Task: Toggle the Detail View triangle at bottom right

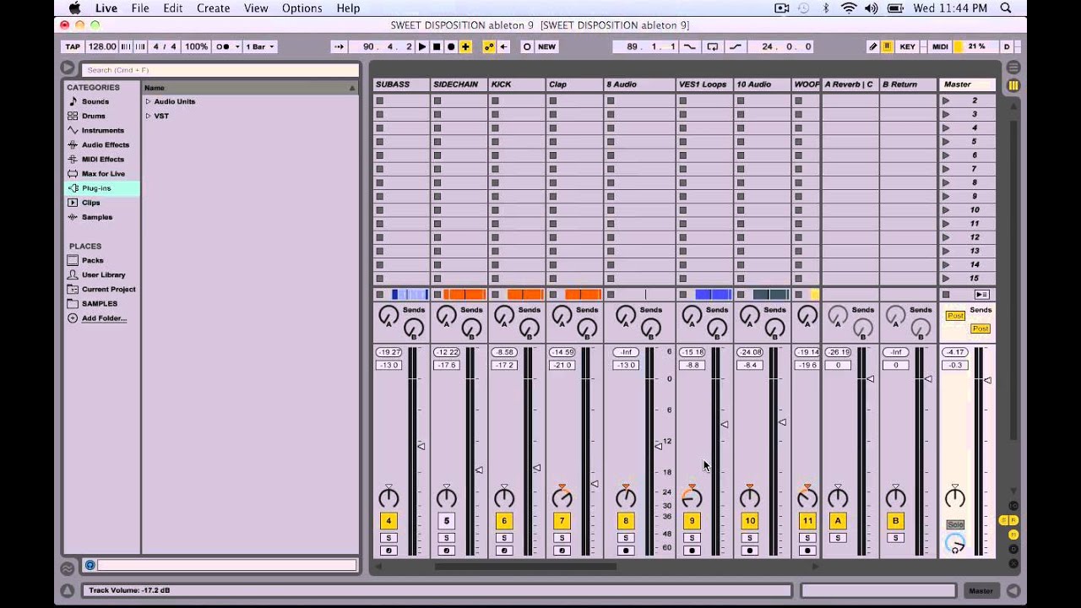Action: tap(1013, 591)
